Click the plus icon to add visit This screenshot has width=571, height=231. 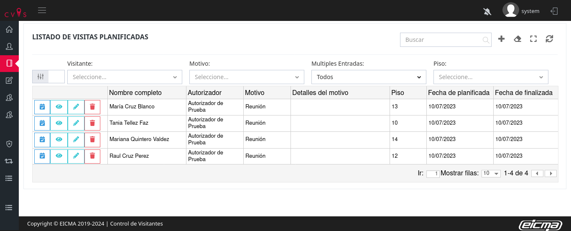tap(502, 39)
